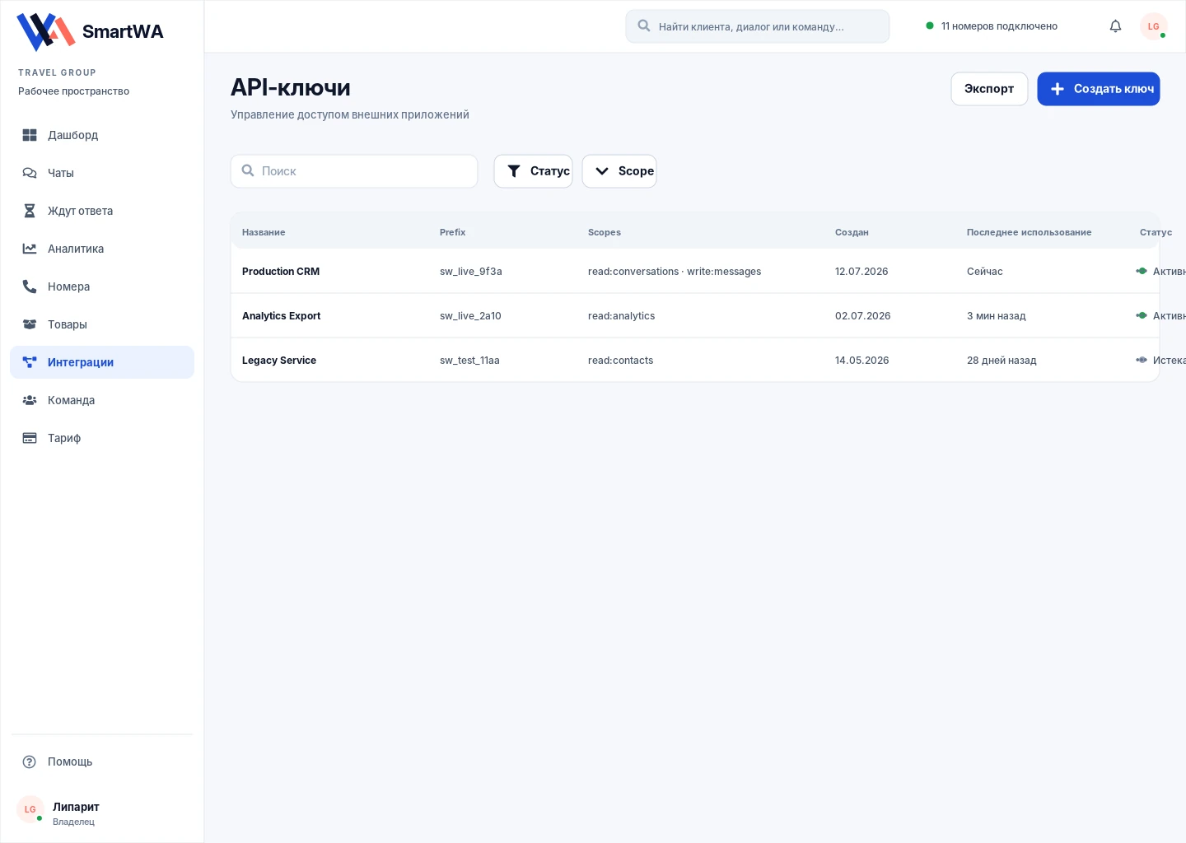Click the date 02.07.2026

pos(863,316)
